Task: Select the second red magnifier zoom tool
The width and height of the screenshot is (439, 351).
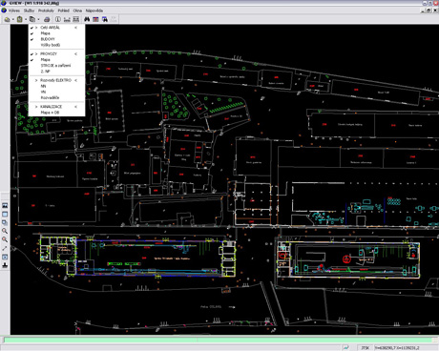Action: click(x=5, y=239)
